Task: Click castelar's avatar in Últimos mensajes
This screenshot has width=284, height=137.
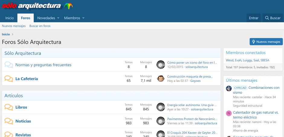Action: 229,88
